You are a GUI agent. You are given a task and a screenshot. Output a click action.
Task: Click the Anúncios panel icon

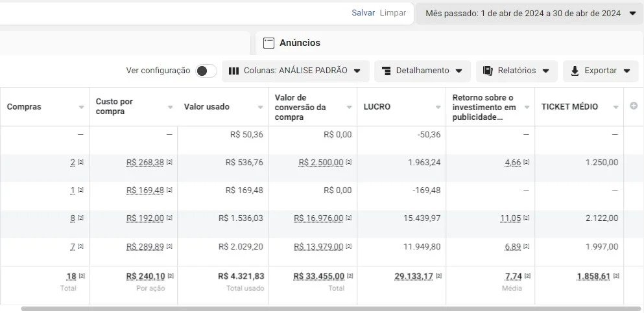click(268, 43)
